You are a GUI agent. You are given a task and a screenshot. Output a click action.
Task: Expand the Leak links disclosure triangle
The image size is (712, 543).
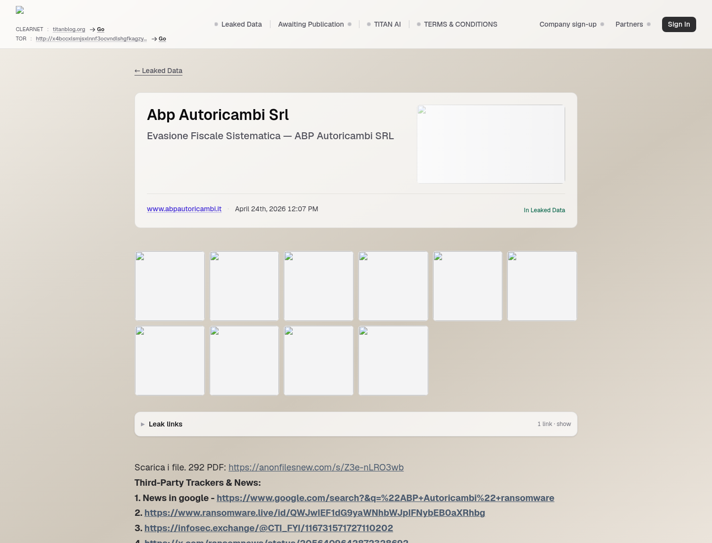tap(143, 424)
